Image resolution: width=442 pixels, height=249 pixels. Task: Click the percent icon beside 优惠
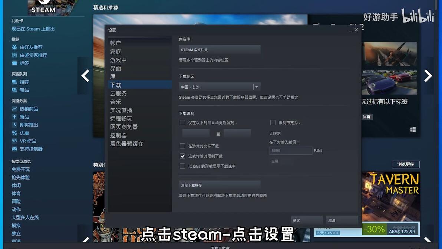(x=14, y=133)
